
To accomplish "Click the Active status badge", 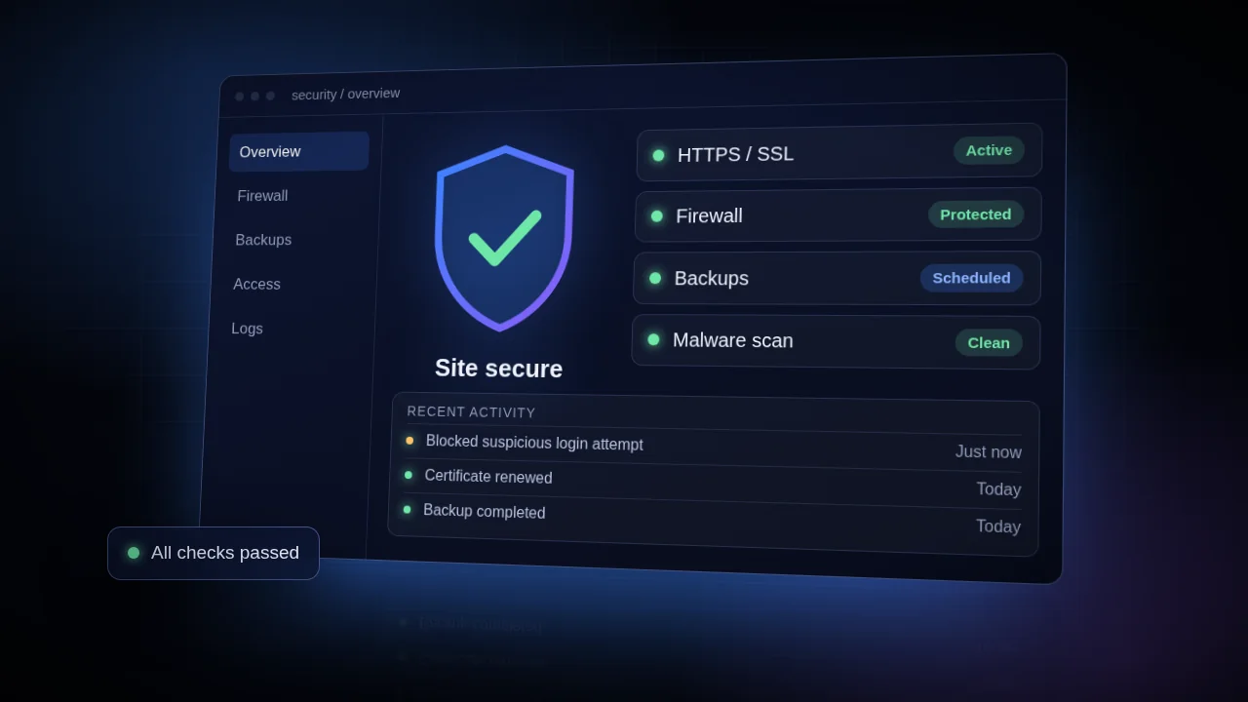I will tap(989, 150).
